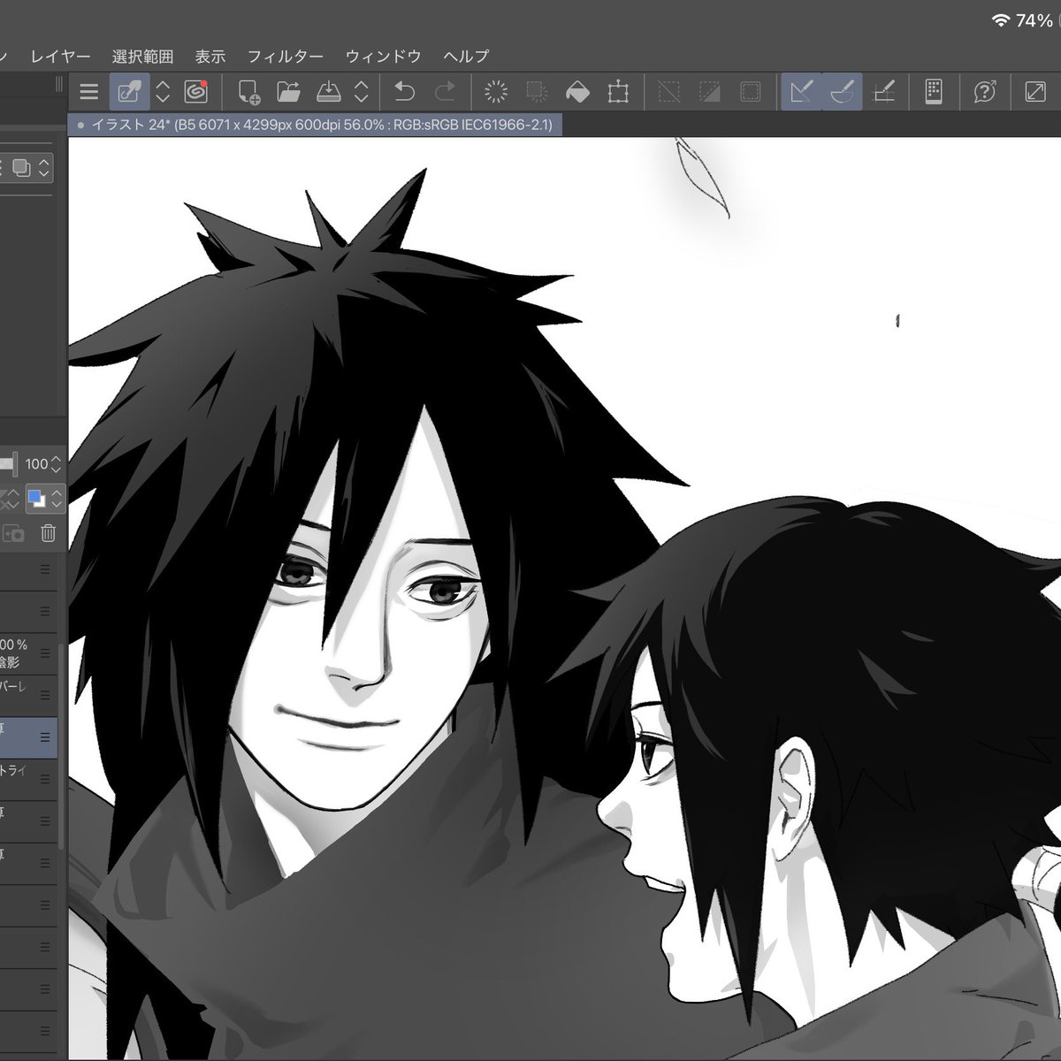1061x1061 pixels.
Task: Toggle the pen-and-eraser switch icon in command bar
Action: 129,92
